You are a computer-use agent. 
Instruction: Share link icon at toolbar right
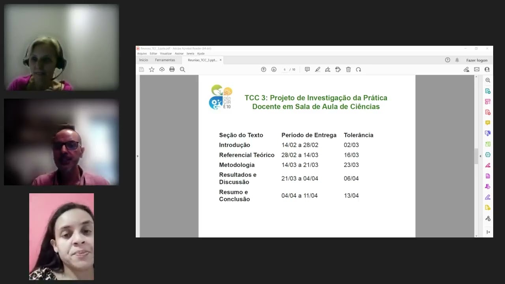pyautogui.click(x=466, y=69)
